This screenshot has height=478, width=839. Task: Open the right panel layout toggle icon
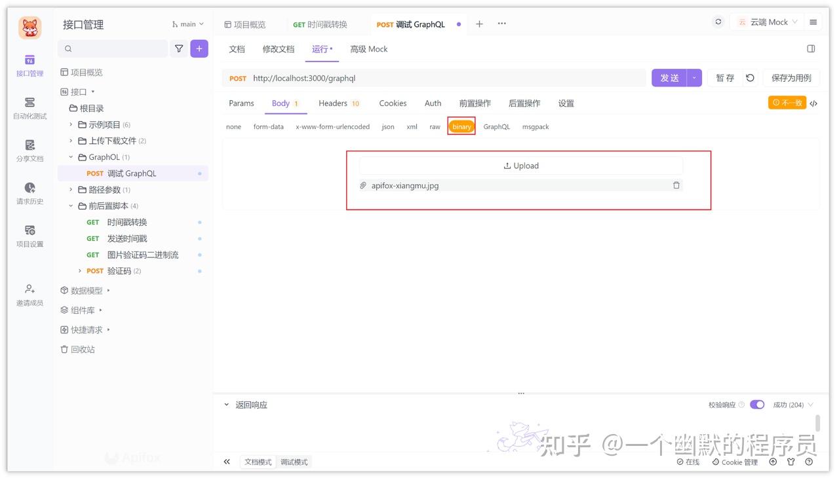[x=811, y=48]
